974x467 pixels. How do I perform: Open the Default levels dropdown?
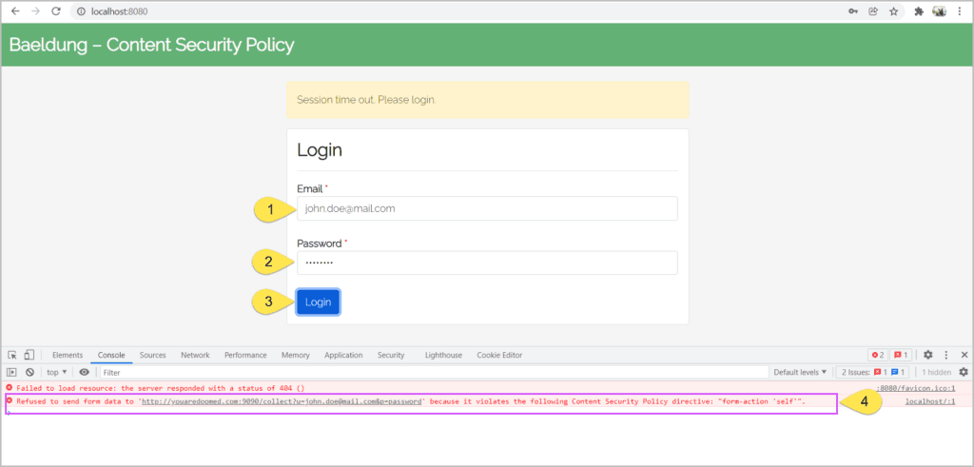800,372
